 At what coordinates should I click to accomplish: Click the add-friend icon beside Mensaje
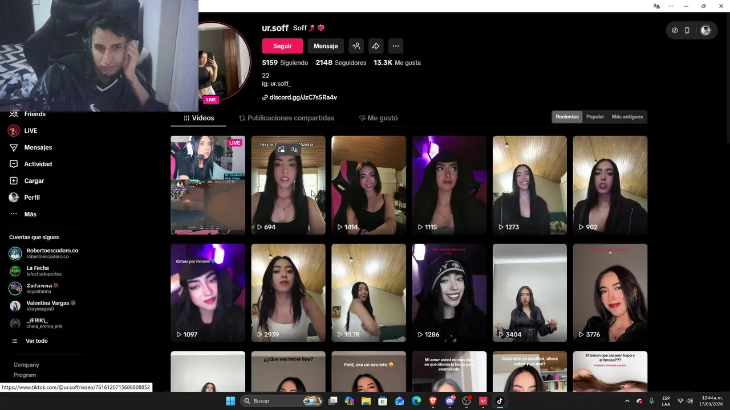[356, 46]
